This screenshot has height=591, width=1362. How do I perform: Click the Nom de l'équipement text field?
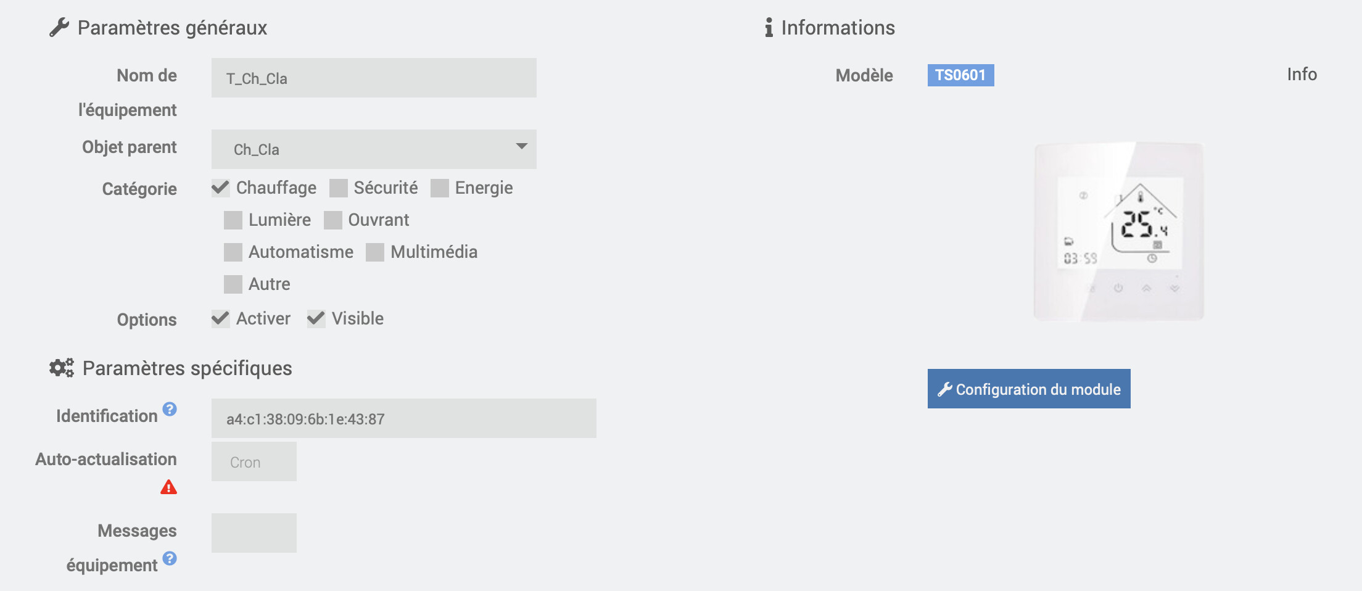tap(374, 78)
